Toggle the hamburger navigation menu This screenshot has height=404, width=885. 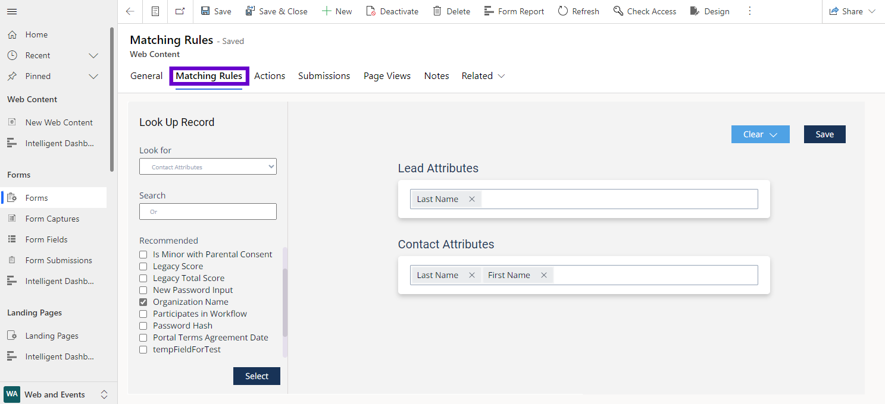point(12,11)
